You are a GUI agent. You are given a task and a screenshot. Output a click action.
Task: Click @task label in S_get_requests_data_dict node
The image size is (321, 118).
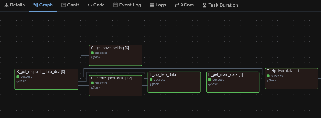point(21,81)
